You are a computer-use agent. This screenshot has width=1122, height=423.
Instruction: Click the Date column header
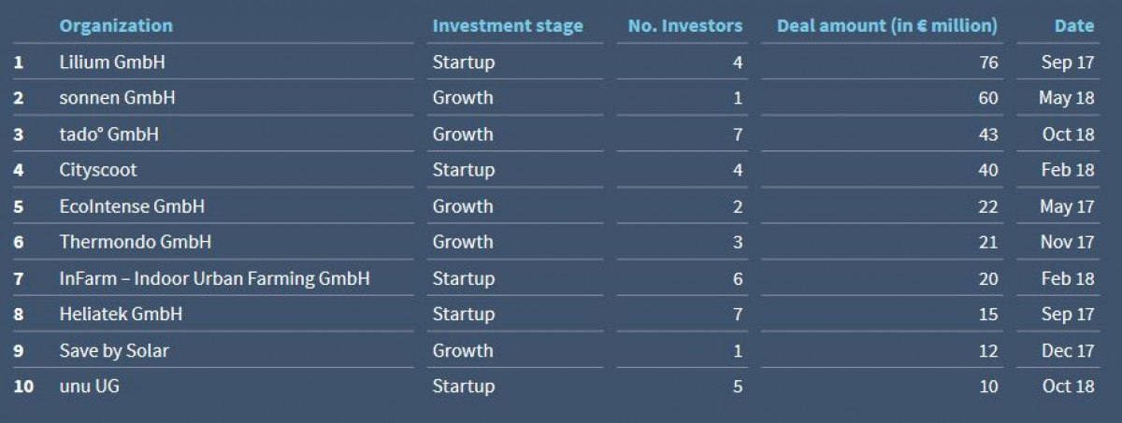coord(1073,26)
